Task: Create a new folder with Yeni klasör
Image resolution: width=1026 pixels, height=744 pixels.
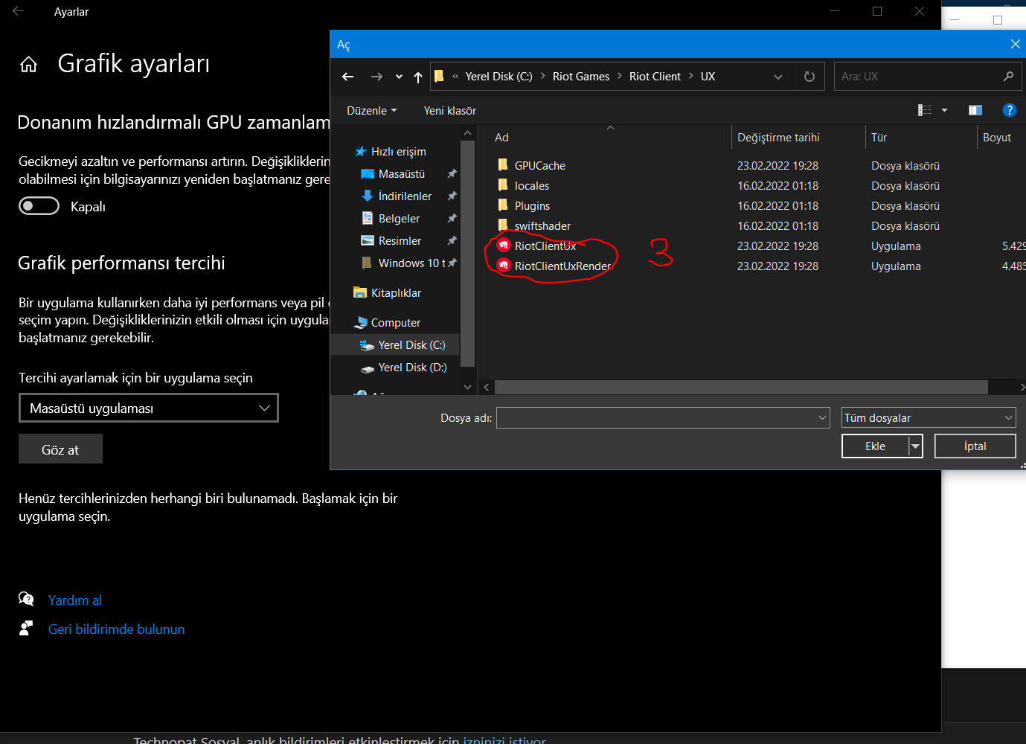Action: [x=450, y=111]
